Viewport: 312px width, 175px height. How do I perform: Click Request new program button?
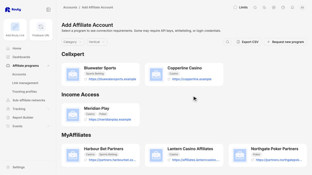pos(285,42)
